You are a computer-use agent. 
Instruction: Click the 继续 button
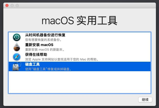[x=145, y=100]
